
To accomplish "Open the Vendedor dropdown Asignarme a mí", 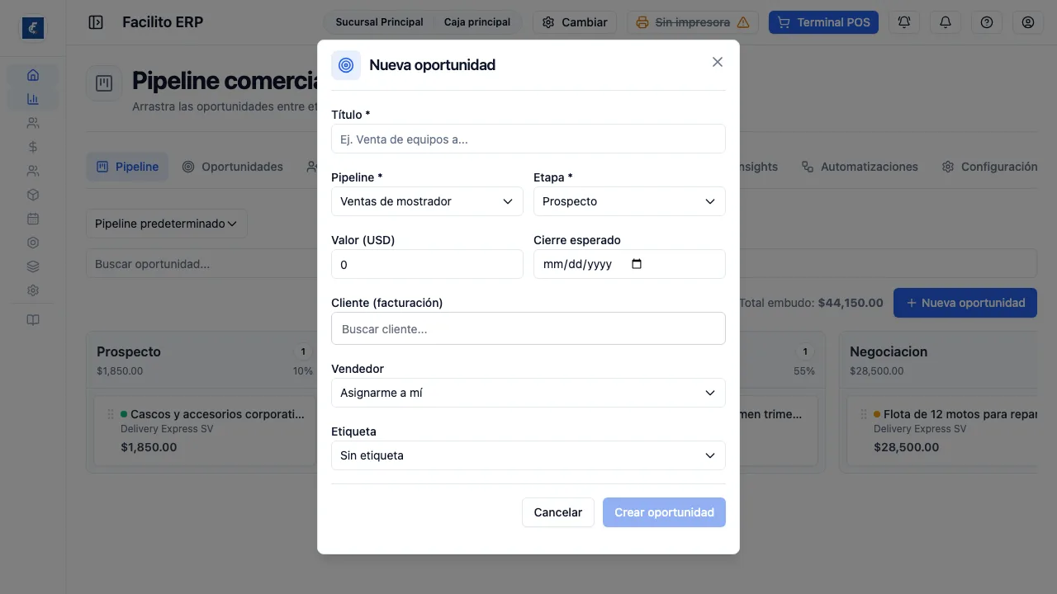I will [528, 393].
